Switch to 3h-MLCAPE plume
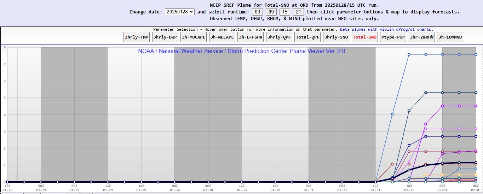Image resolution: width=483 pixels, height=194 pixels. coord(222,37)
